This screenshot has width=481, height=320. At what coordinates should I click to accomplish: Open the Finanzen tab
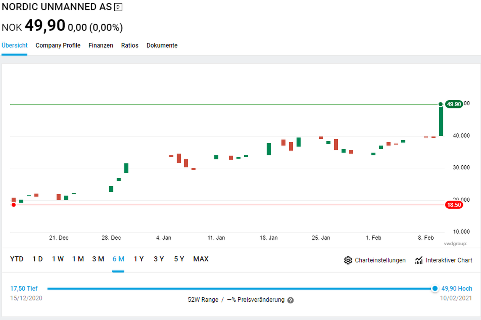pos(101,45)
